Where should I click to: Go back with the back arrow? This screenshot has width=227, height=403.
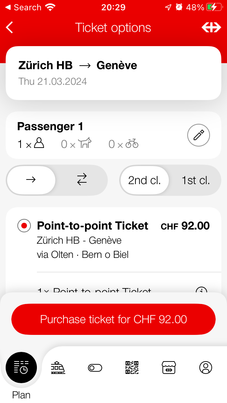[x=10, y=27]
